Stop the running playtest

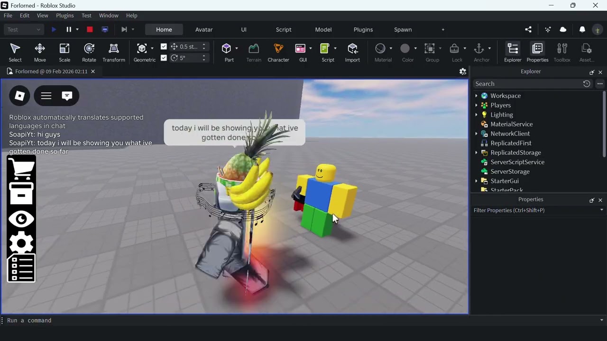[90, 29]
